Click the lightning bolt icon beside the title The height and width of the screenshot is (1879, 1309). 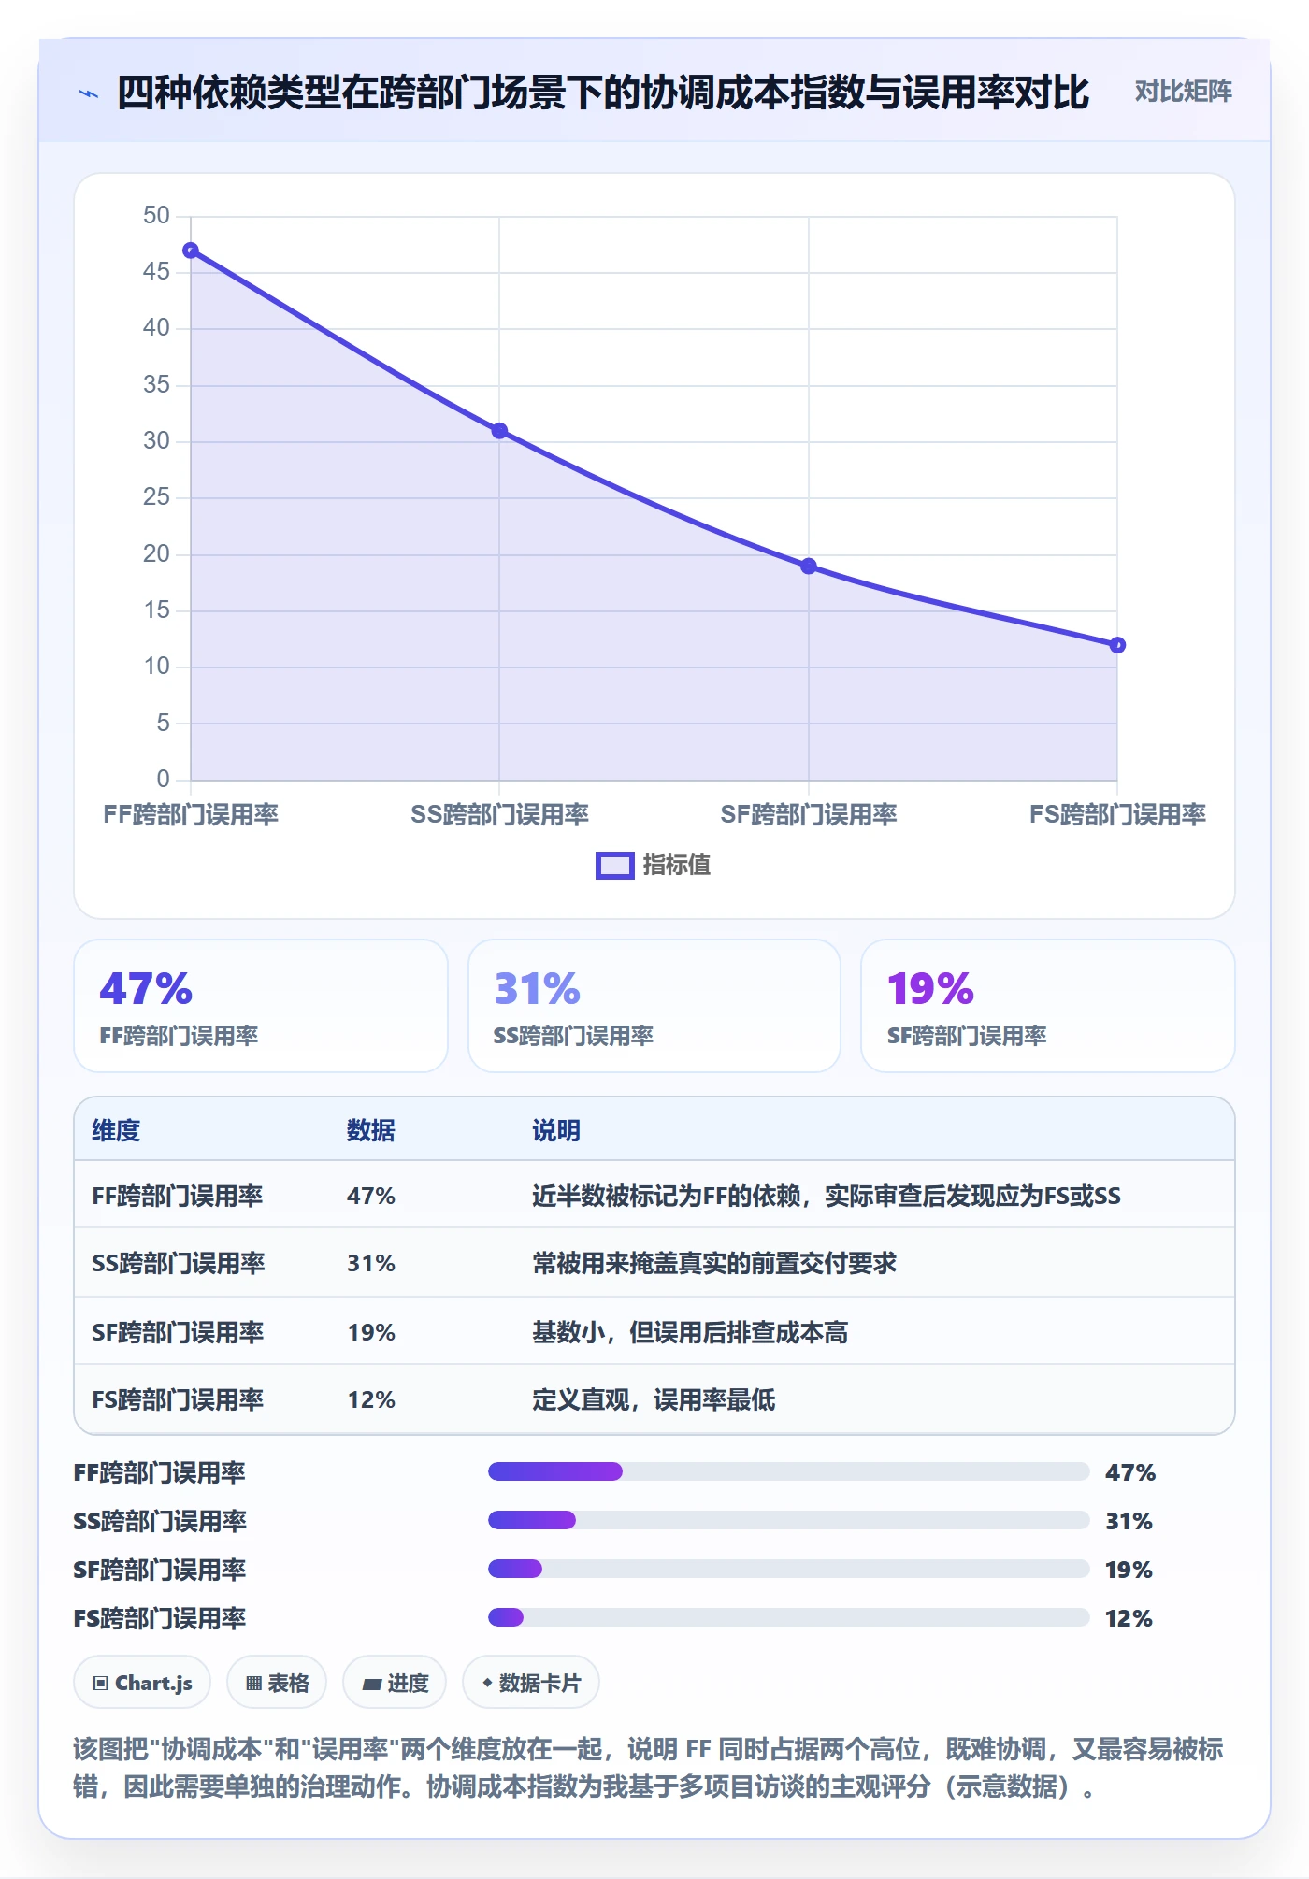[x=89, y=93]
